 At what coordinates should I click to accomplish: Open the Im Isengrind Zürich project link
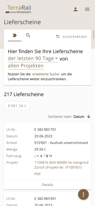click(61, 165)
